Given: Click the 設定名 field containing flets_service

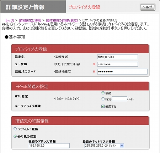Looking at the screenshot, I should (x=118, y=57).
